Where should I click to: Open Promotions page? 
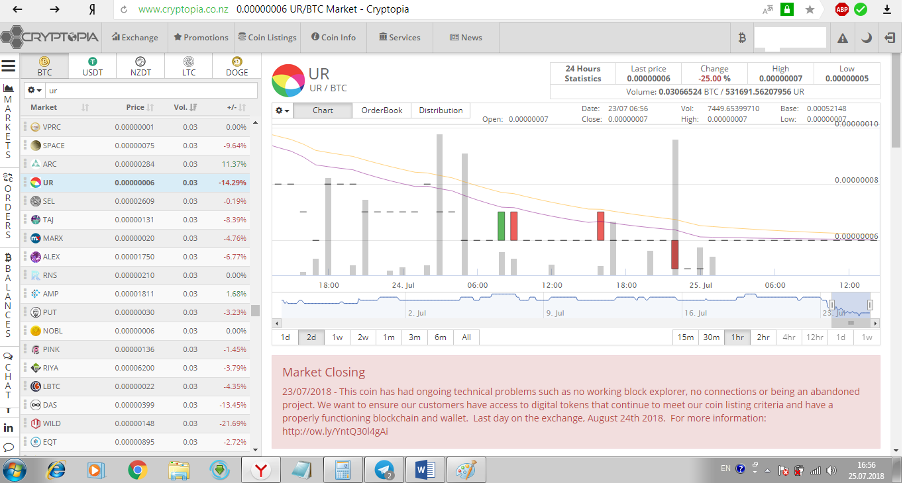(201, 38)
